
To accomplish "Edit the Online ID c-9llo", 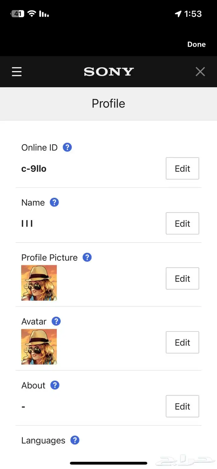I will click(182, 169).
